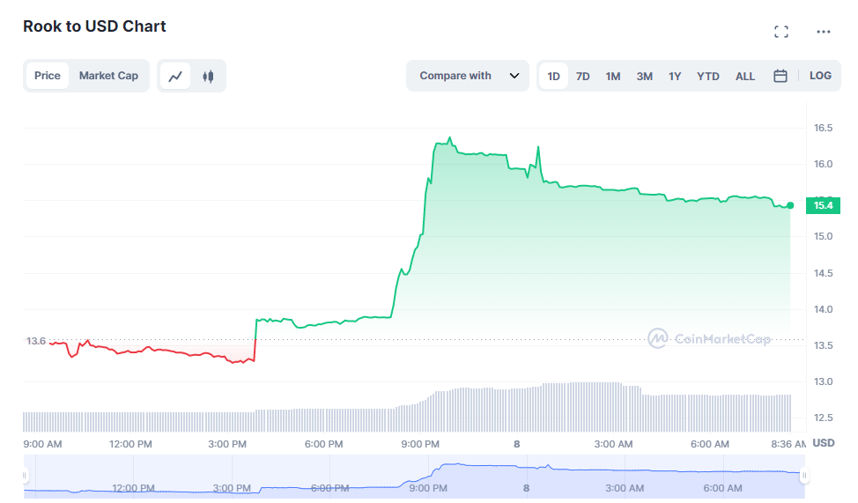This screenshot has height=503, width=858.
Task: Select the 1D time range
Action: [x=553, y=77]
